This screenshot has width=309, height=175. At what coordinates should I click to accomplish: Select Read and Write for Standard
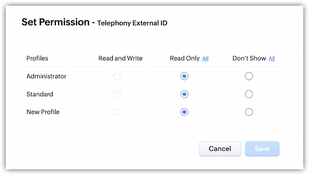(117, 95)
